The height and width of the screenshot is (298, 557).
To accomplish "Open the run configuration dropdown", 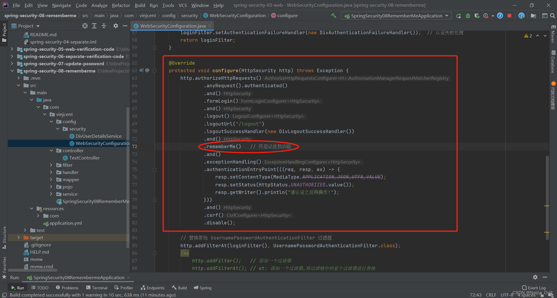I will tap(396, 16).
